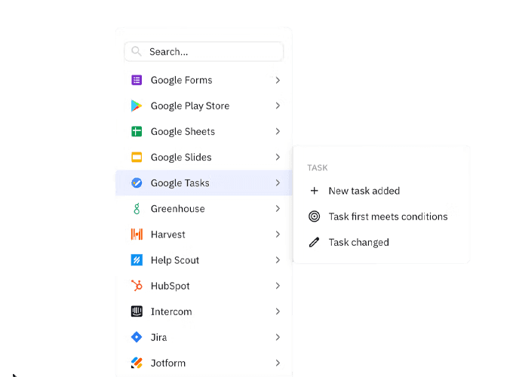This screenshot has width=516, height=377.
Task: Click the Google Slides yellow icon
Action: [x=137, y=157]
